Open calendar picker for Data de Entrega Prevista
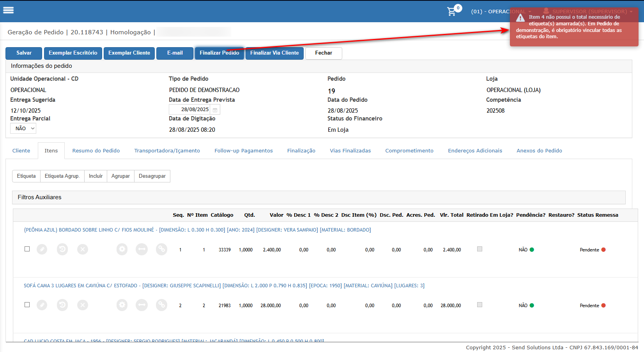This screenshot has height=352, width=644. pos(215,110)
